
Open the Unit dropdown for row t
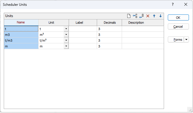(66, 29)
